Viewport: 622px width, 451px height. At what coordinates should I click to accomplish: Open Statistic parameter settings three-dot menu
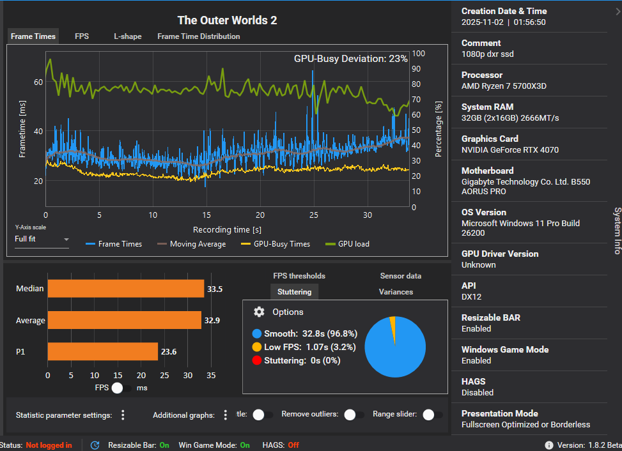[123, 415]
